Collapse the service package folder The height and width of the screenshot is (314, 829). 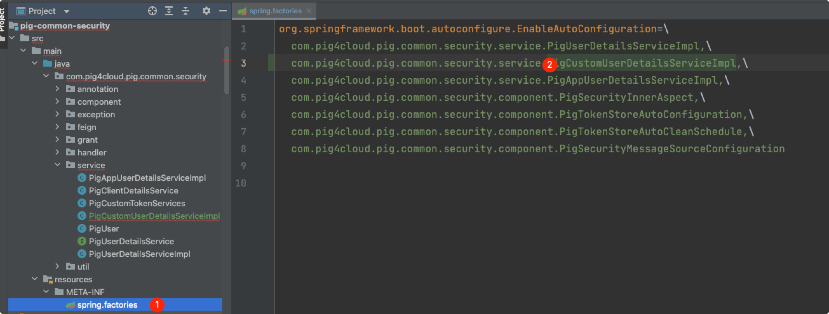(x=57, y=165)
